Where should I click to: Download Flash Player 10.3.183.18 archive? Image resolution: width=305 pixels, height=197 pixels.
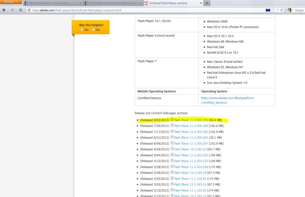click(190, 173)
